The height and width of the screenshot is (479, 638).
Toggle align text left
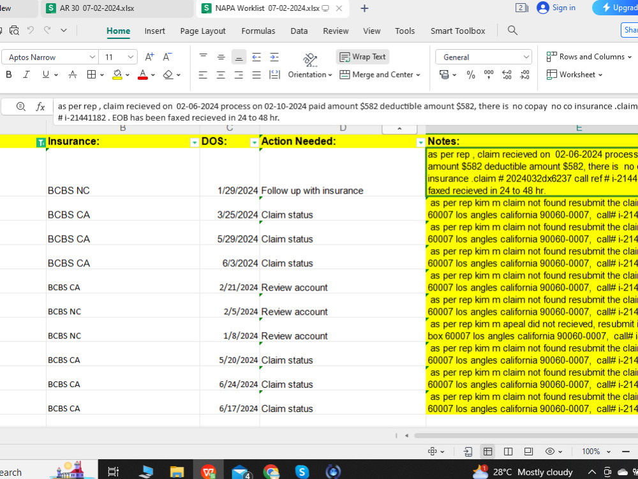click(203, 75)
